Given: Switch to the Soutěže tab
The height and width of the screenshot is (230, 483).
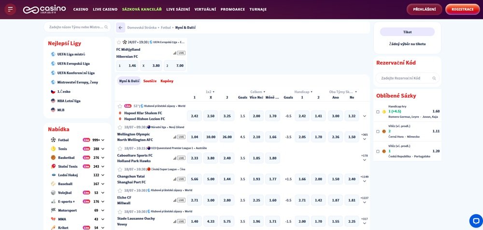Looking at the screenshot, I should click(x=150, y=81).
